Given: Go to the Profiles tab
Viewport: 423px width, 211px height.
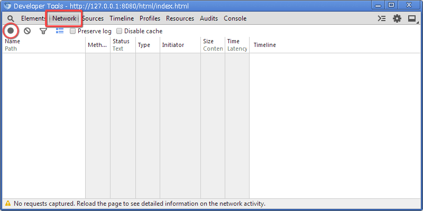Looking at the screenshot, I should [x=150, y=18].
